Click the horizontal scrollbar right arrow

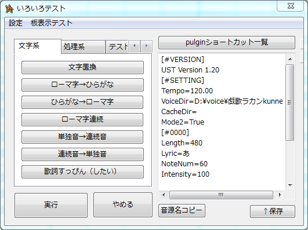[x=280, y=195]
